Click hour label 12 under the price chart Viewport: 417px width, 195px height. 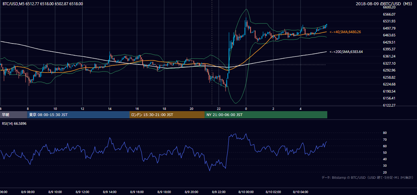tap(82, 109)
